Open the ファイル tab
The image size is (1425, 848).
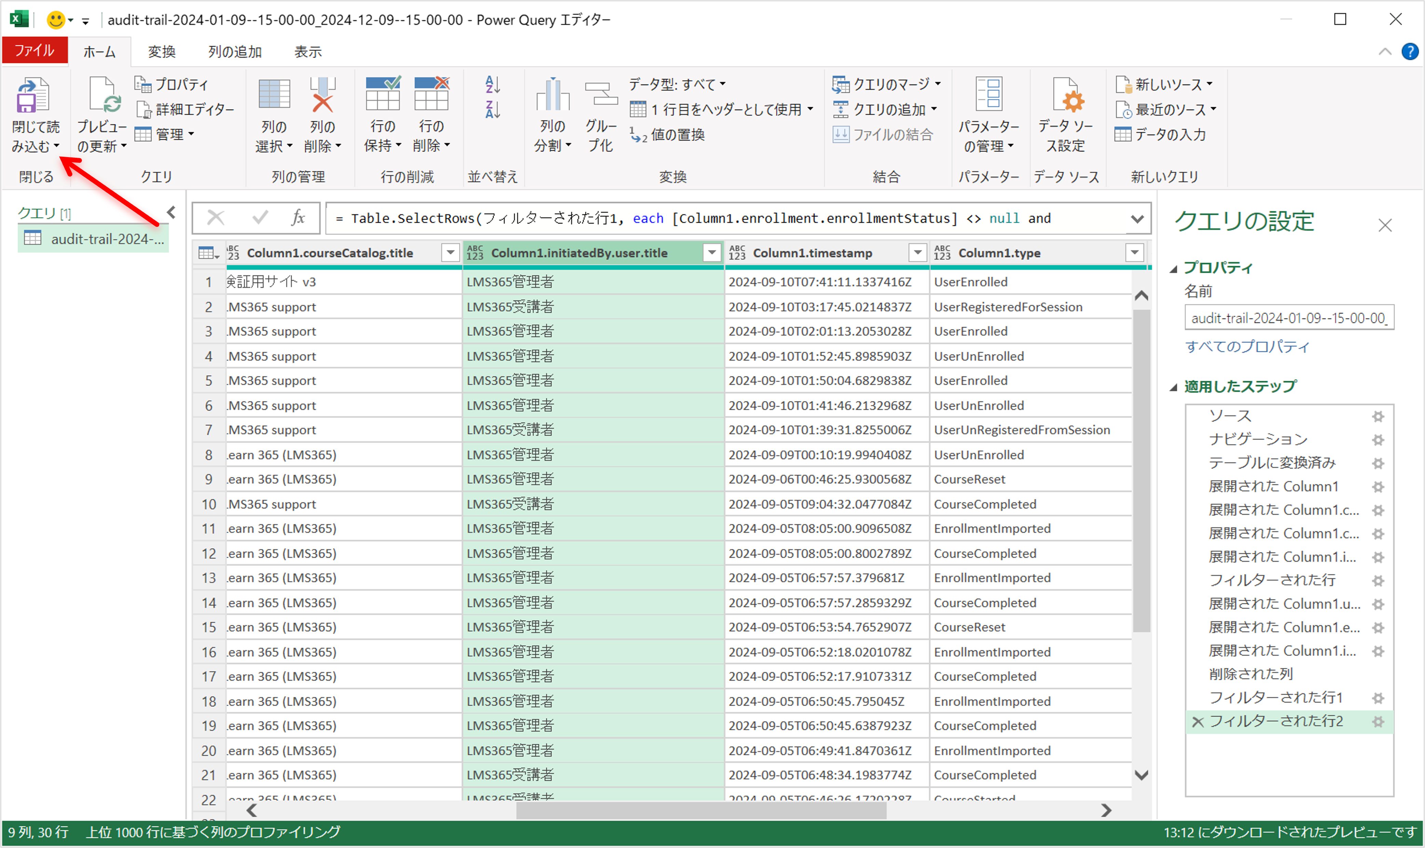pyautogui.click(x=34, y=51)
